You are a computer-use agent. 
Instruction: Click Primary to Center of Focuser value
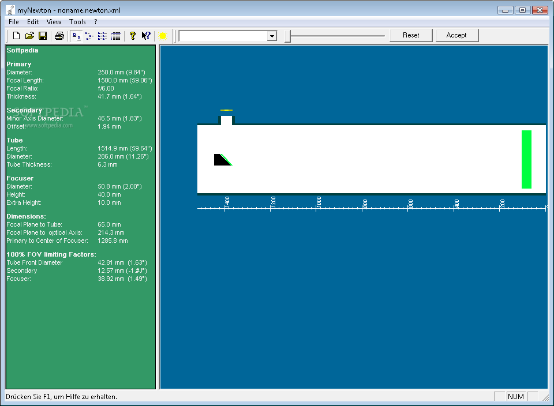tap(113, 241)
